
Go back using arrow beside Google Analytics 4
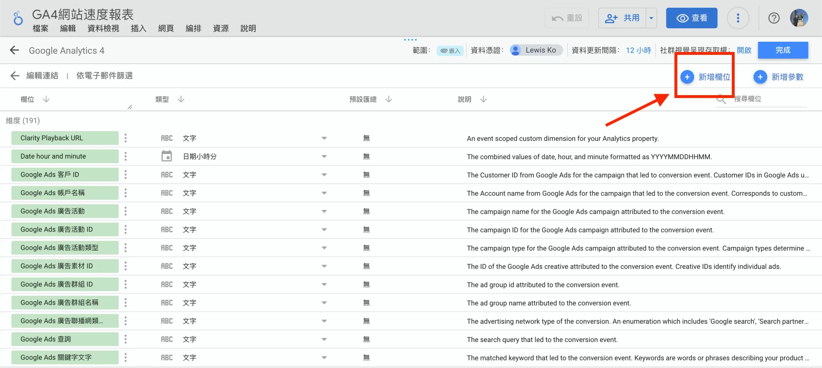(x=14, y=50)
